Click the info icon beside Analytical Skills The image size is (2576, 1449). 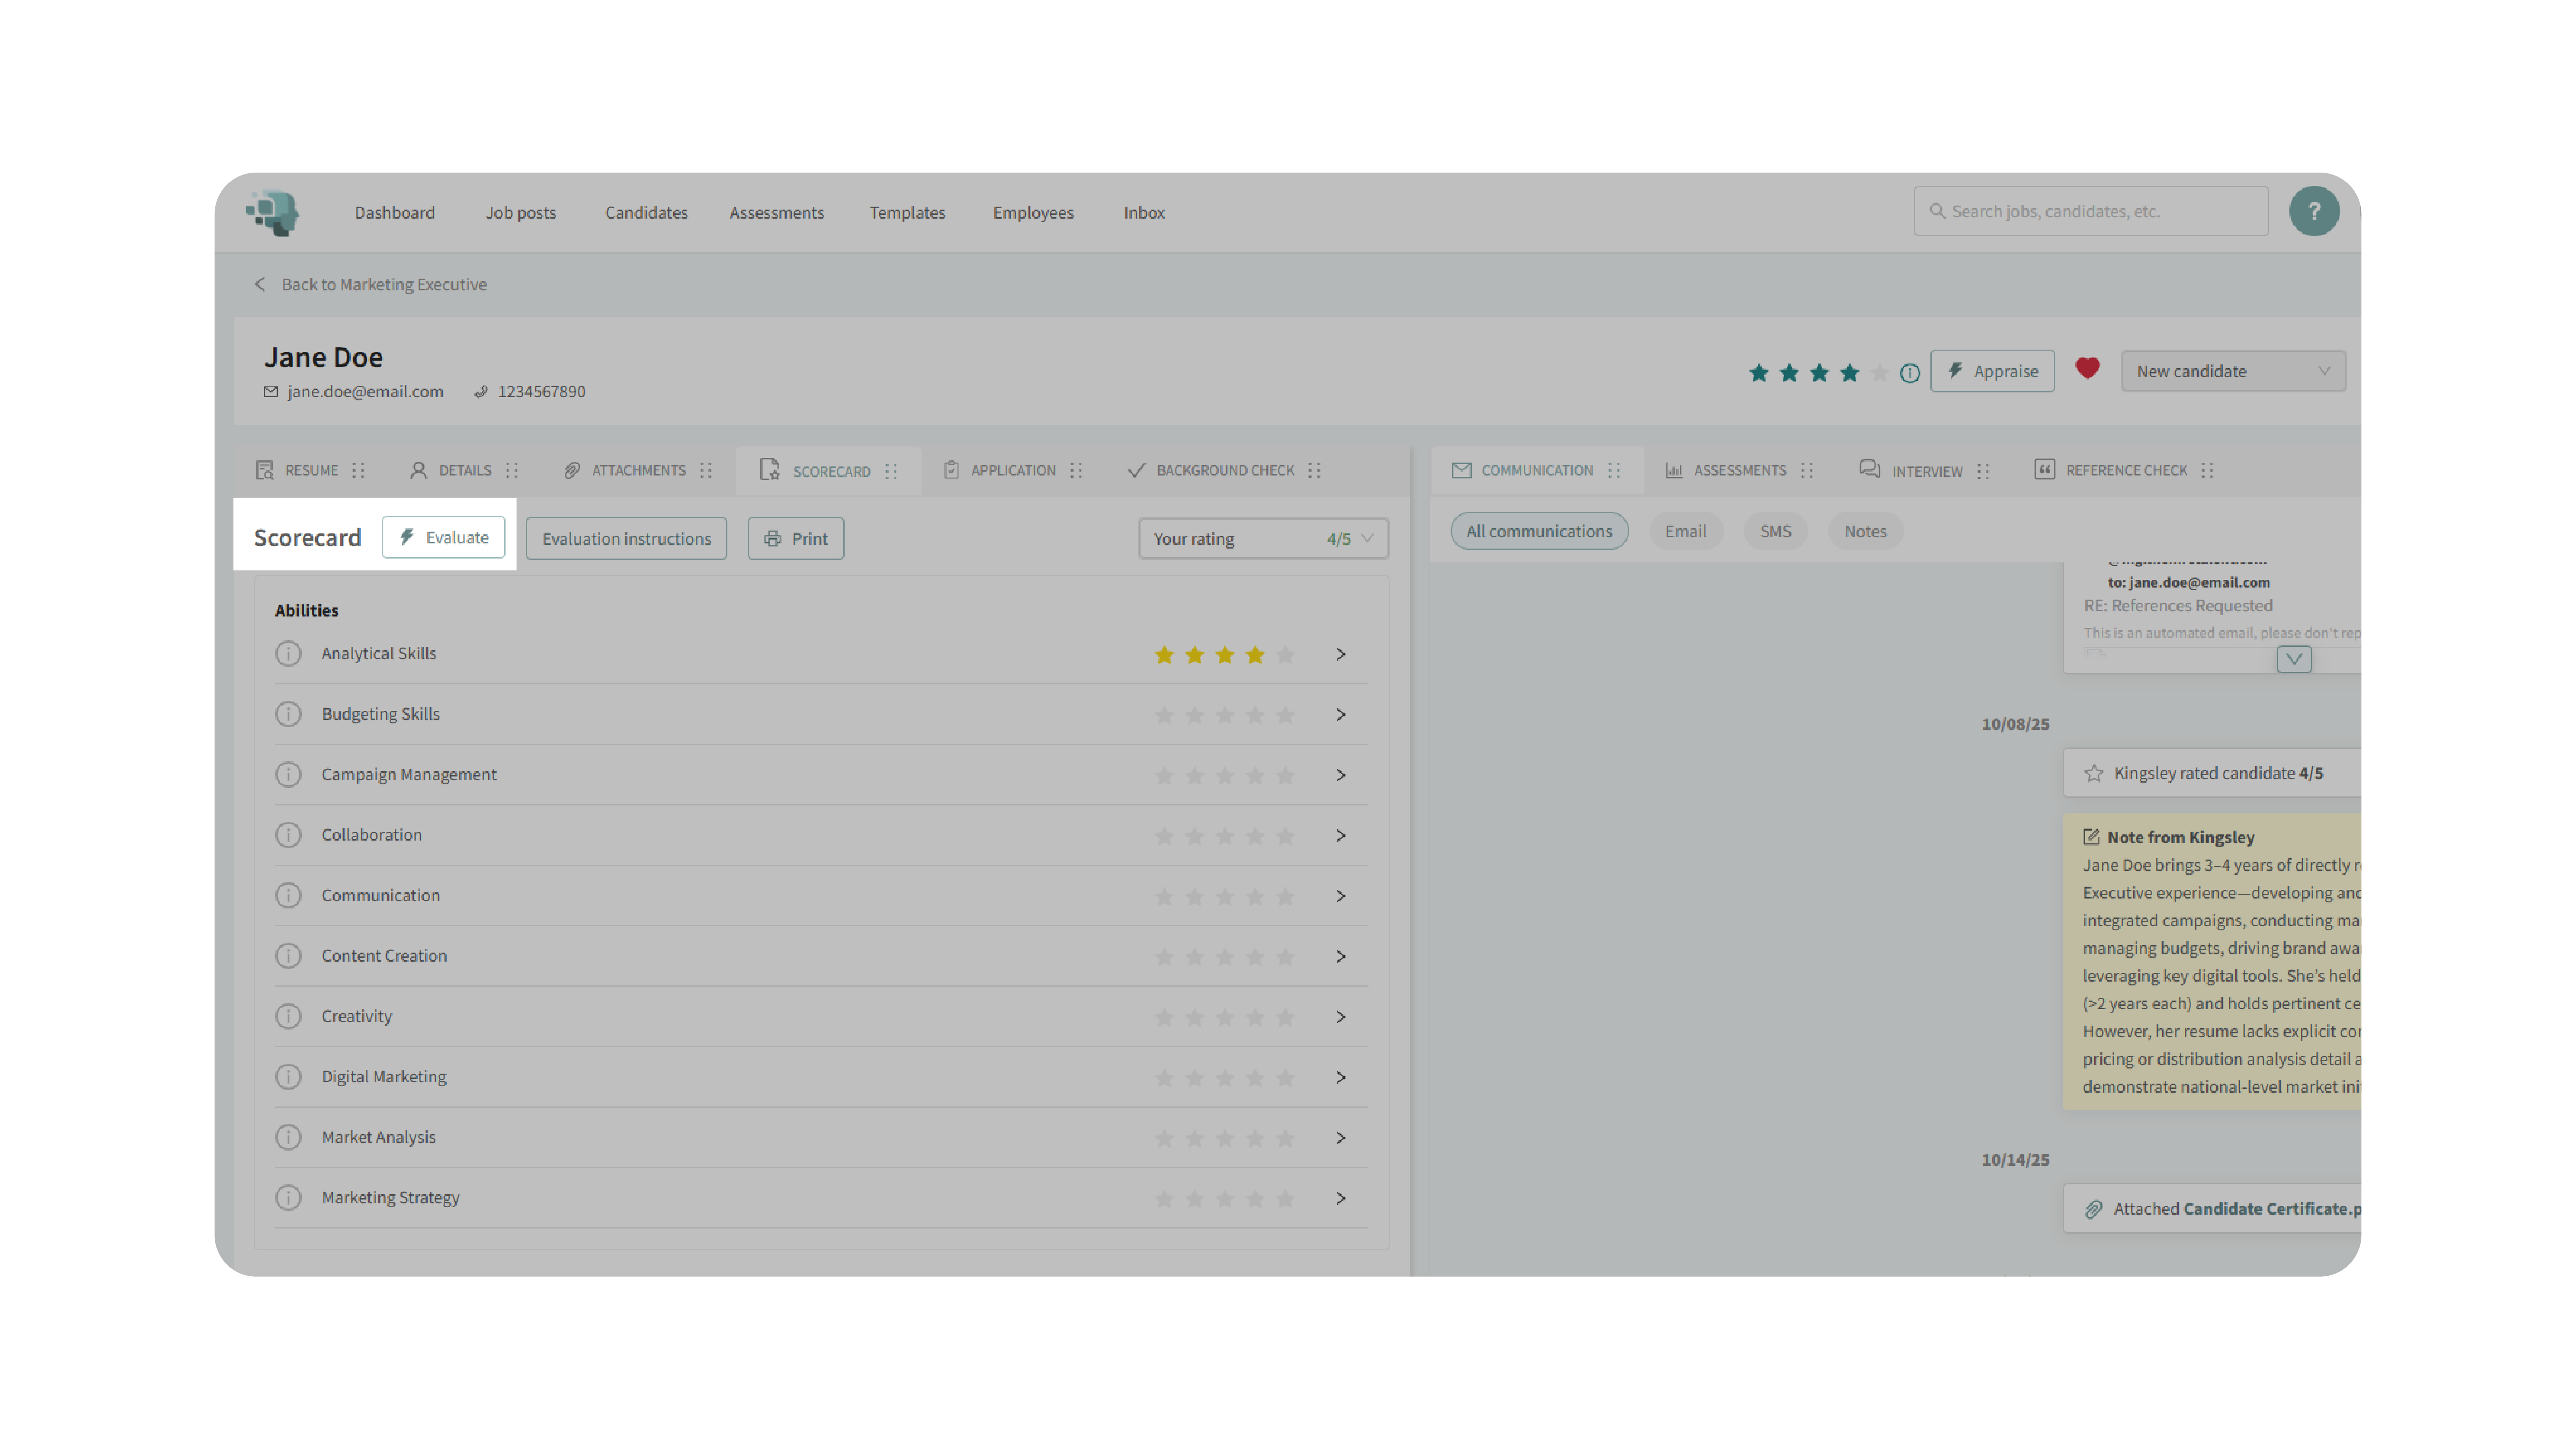pos(288,654)
